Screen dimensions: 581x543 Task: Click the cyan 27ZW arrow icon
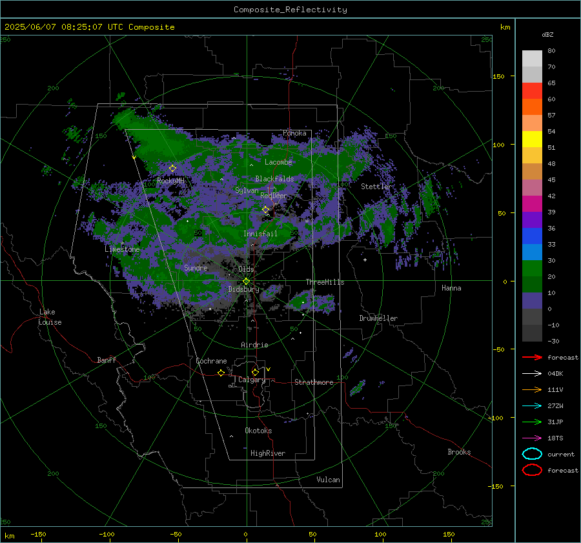[532, 406]
